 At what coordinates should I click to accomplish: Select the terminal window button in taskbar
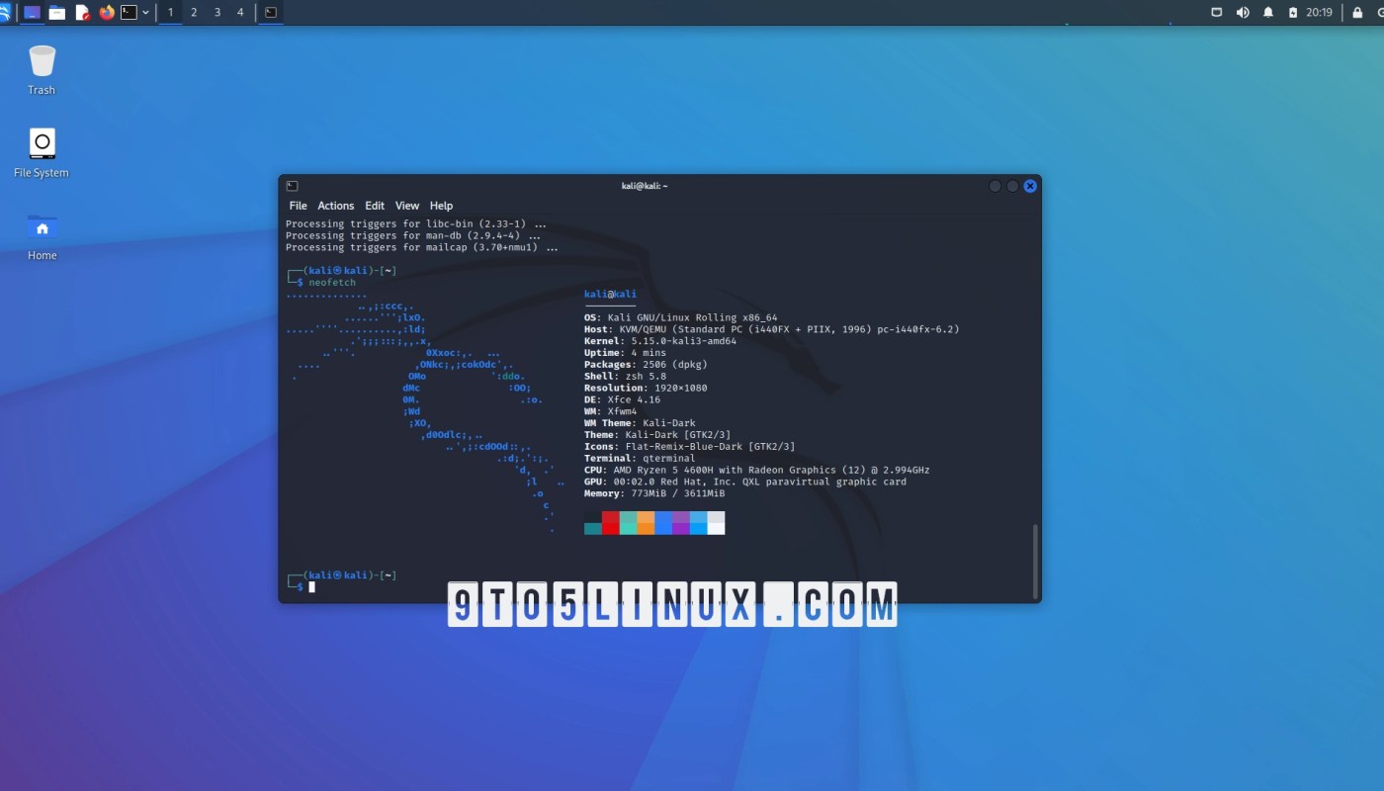271,13
